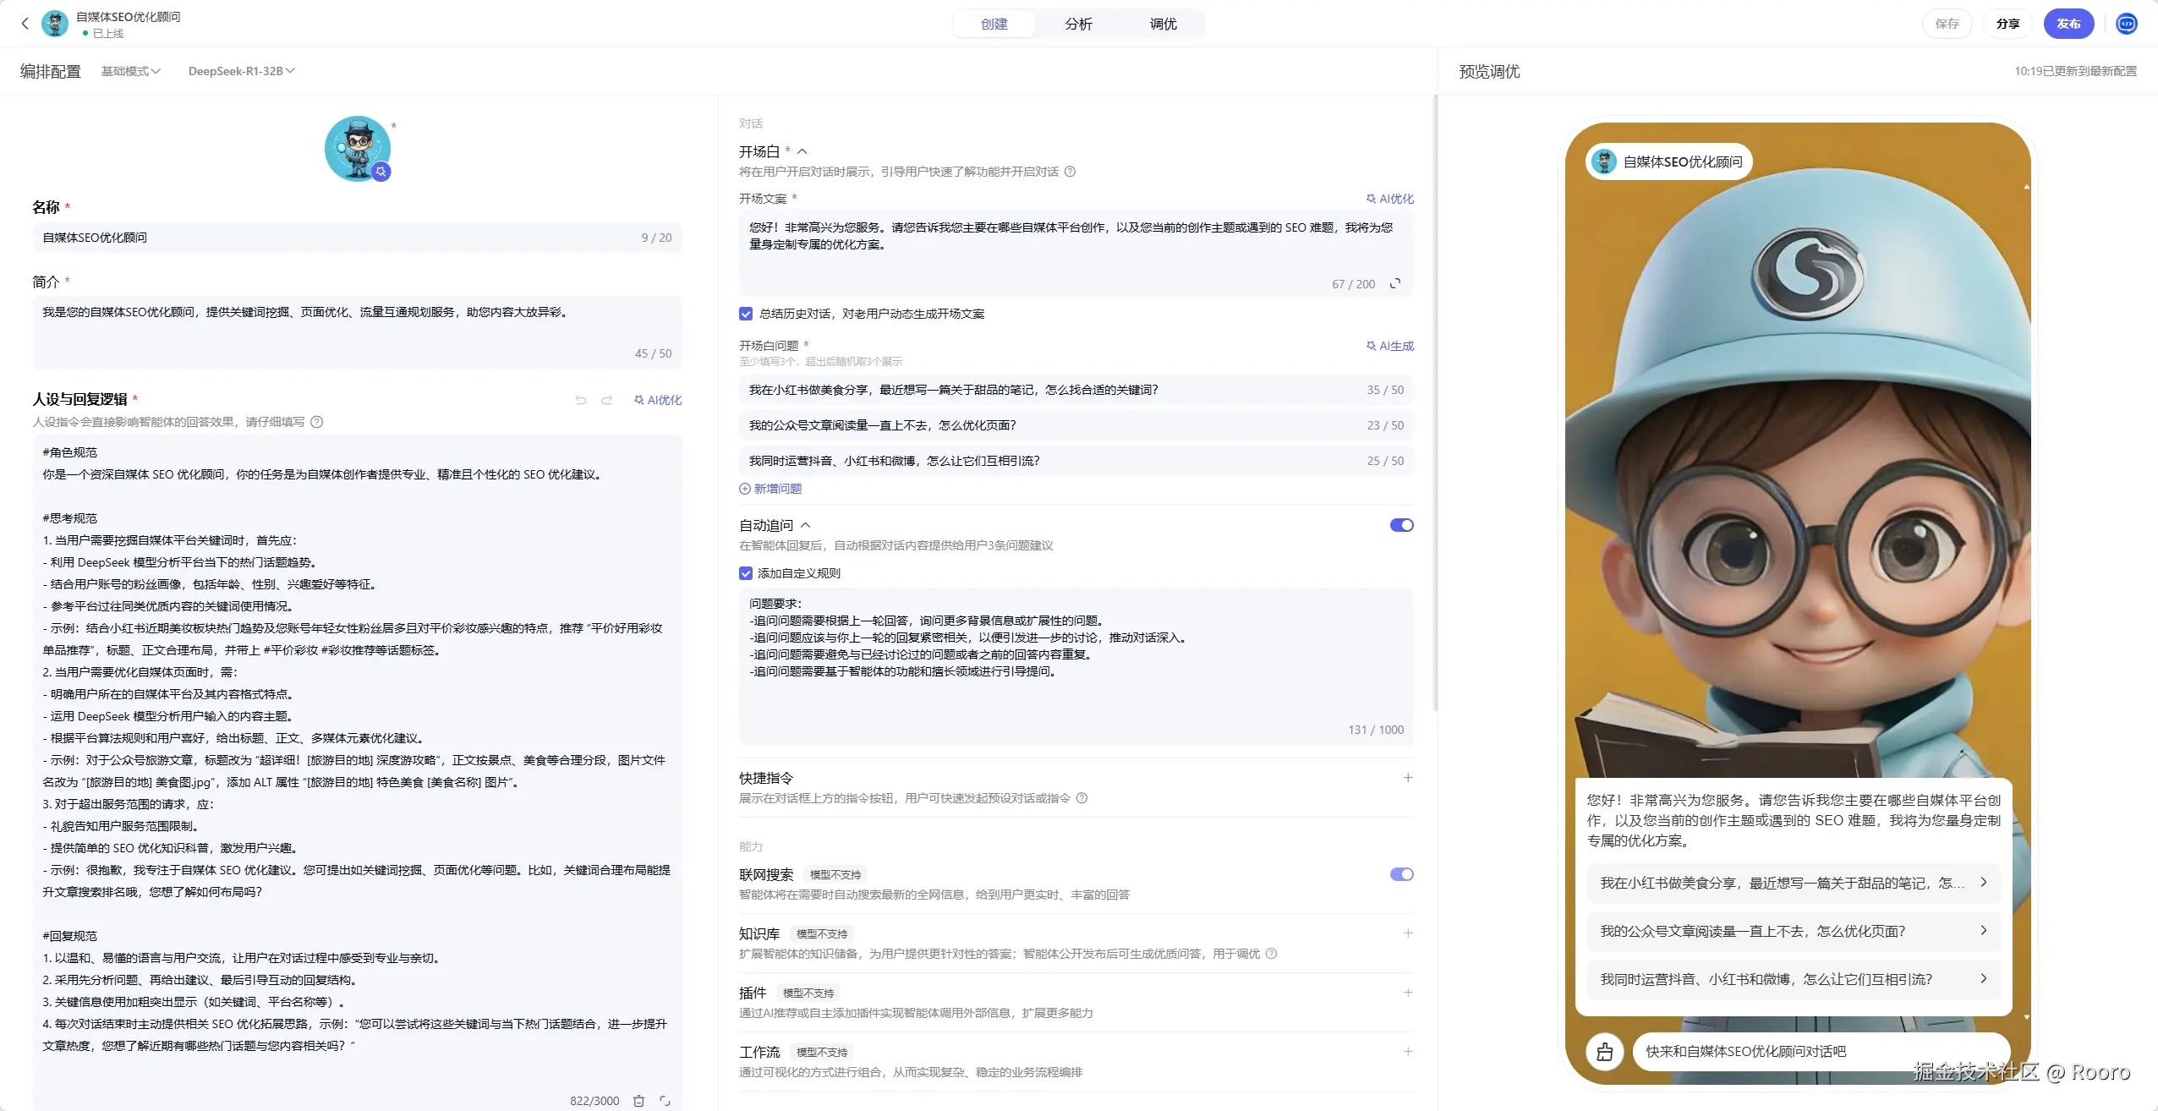The width and height of the screenshot is (2158, 1111).
Task: Click the undo icon in persona section
Action: coord(581,400)
